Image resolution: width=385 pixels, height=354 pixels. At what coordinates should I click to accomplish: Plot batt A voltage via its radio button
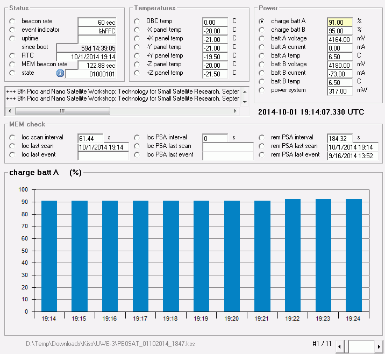click(x=262, y=39)
